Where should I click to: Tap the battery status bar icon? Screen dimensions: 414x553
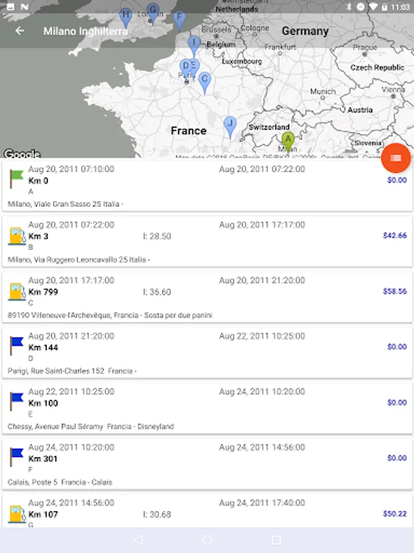[x=385, y=7]
